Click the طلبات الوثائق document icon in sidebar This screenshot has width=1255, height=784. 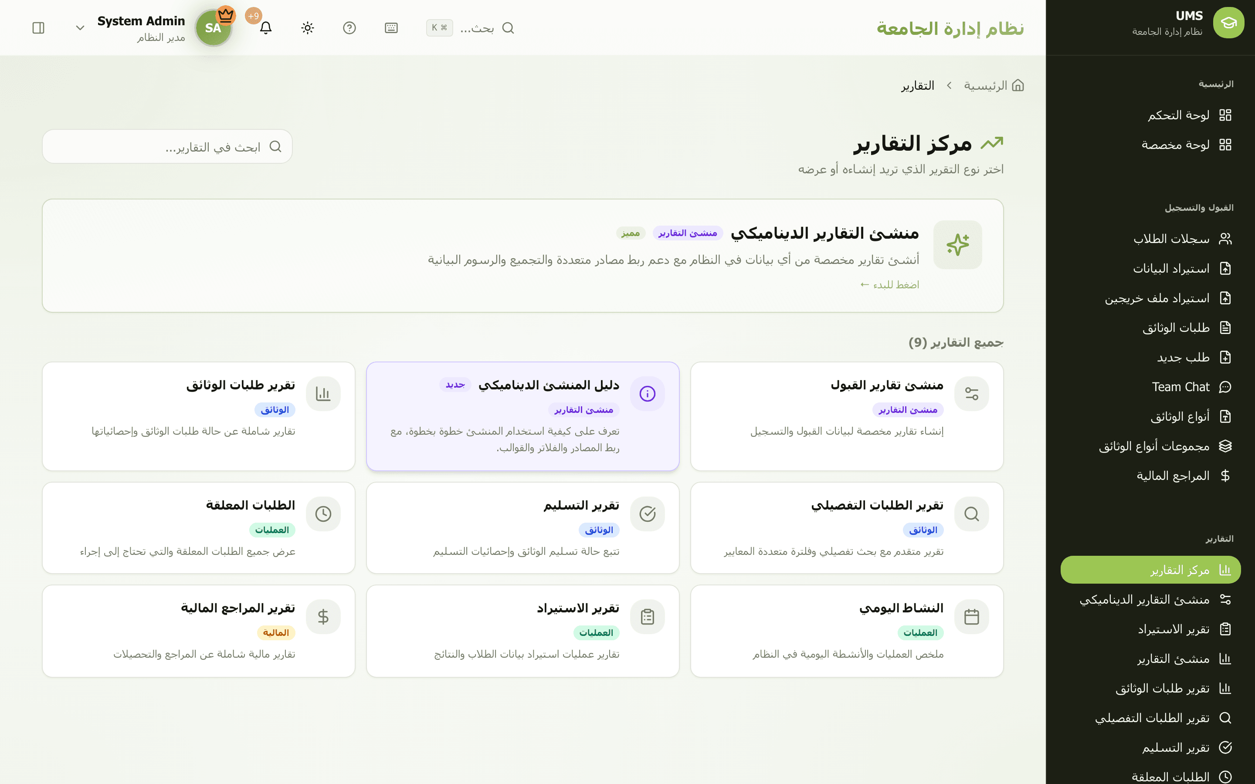point(1225,328)
